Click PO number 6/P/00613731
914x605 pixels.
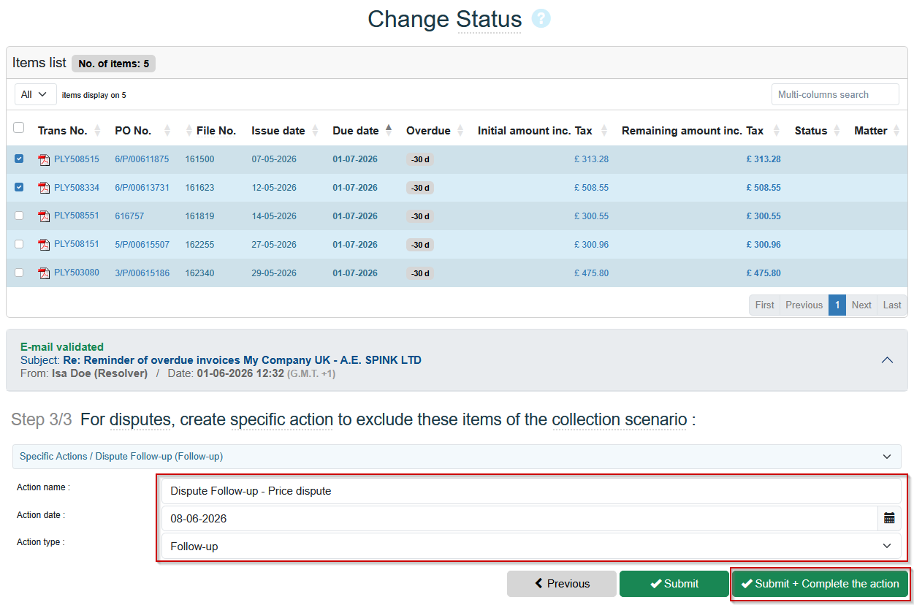(x=142, y=188)
